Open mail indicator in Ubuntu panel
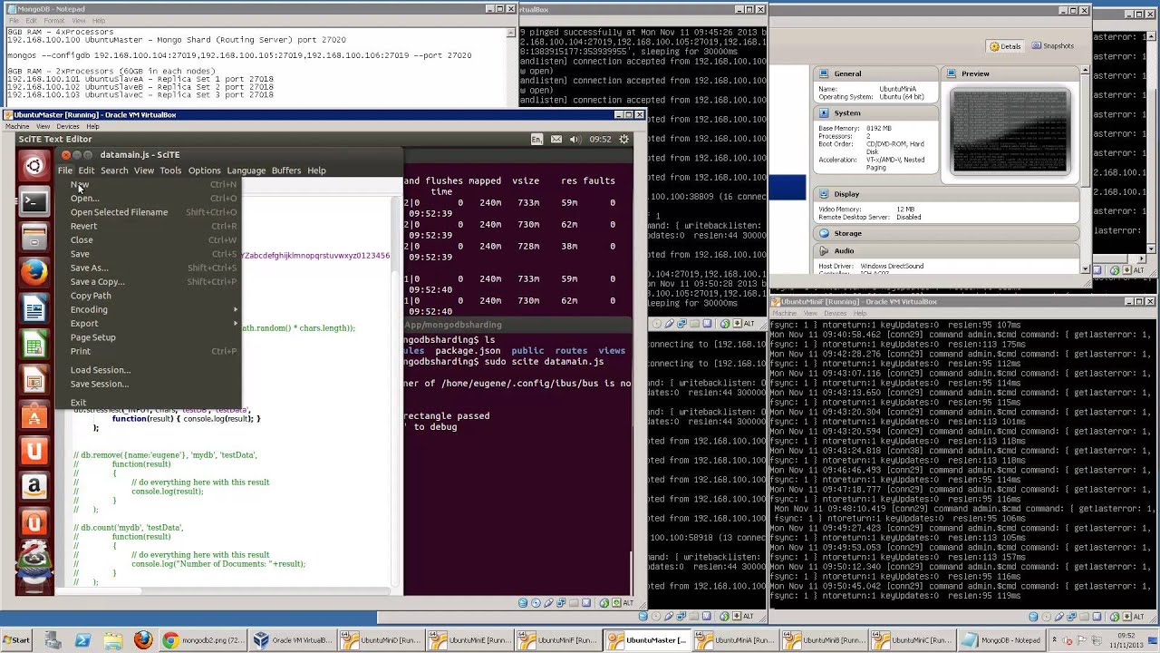Screen dimensions: 1160x653 (556, 139)
